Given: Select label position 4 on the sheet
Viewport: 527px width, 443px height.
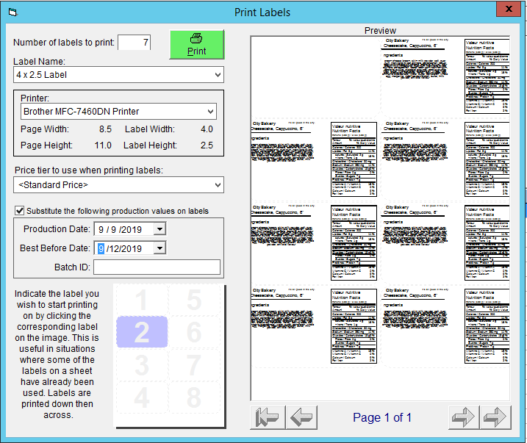Looking at the screenshot, I should [x=142, y=397].
